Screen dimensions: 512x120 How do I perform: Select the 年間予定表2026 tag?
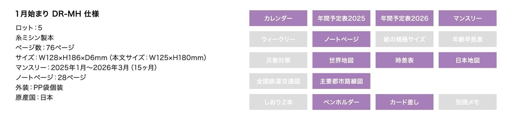(x=404, y=18)
